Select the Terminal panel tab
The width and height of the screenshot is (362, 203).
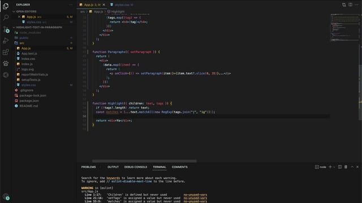point(160,167)
